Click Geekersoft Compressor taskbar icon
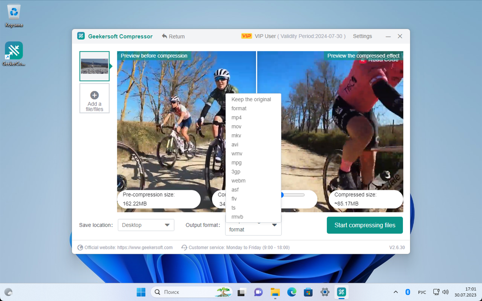This screenshot has height=301, width=482. coord(342,292)
